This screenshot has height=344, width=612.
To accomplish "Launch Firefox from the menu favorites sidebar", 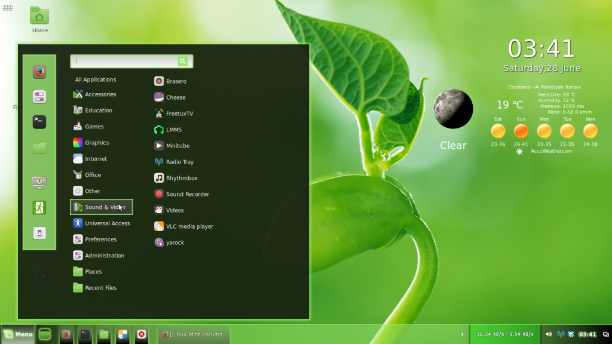I will click(x=39, y=72).
